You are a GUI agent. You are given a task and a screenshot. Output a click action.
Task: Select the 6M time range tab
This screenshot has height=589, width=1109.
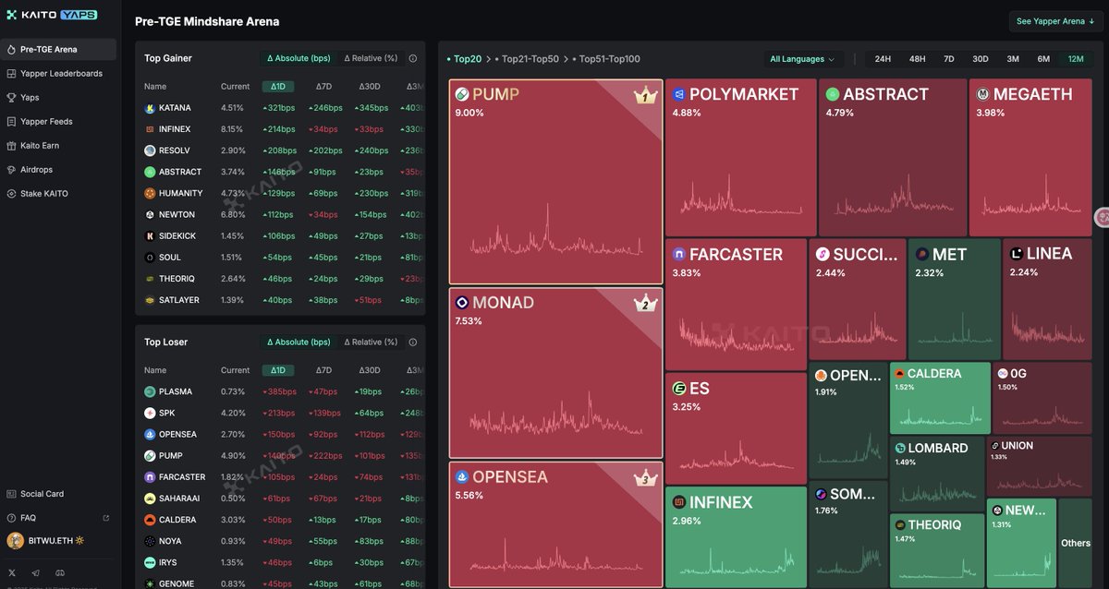[x=1043, y=59]
